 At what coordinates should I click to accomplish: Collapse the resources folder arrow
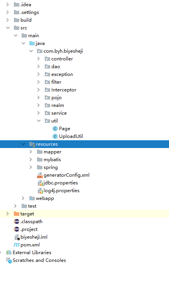point(23,144)
